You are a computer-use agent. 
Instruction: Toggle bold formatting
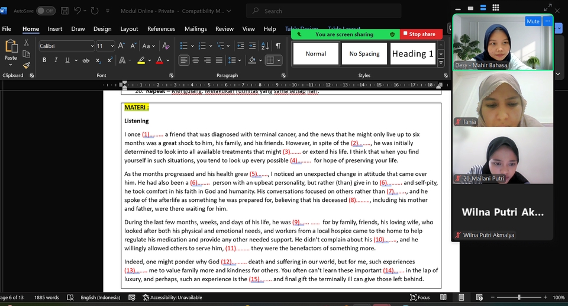click(x=44, y=60)
